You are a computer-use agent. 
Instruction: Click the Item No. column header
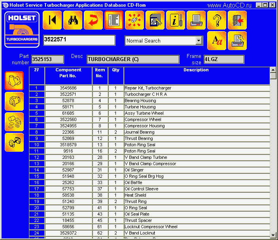[100, 76]
